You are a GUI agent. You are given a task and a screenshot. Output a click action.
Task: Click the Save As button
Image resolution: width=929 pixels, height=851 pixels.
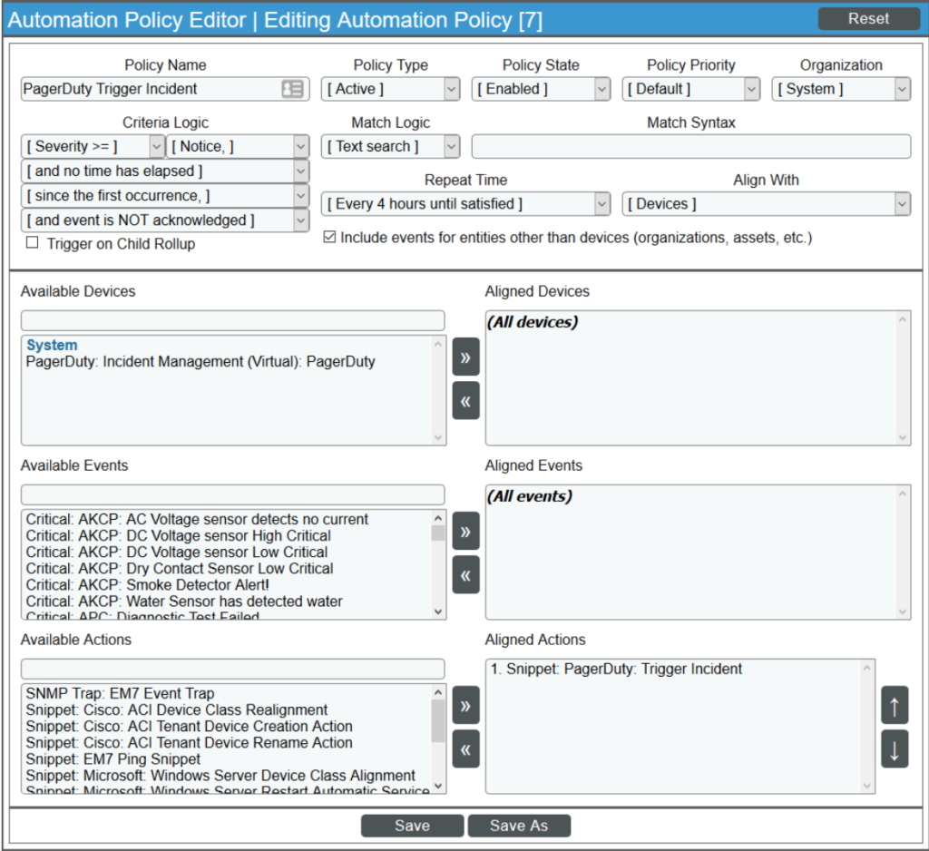point(519,826)
